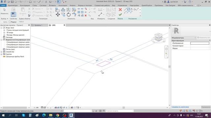Image resolution: width=211 pixels, height=118 pixels.
Task: Click the view's vertical scrollbar thumb
Action: point(169,67)
